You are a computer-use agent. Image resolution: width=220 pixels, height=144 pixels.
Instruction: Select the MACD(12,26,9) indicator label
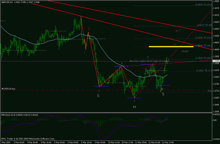click(19, 115)
